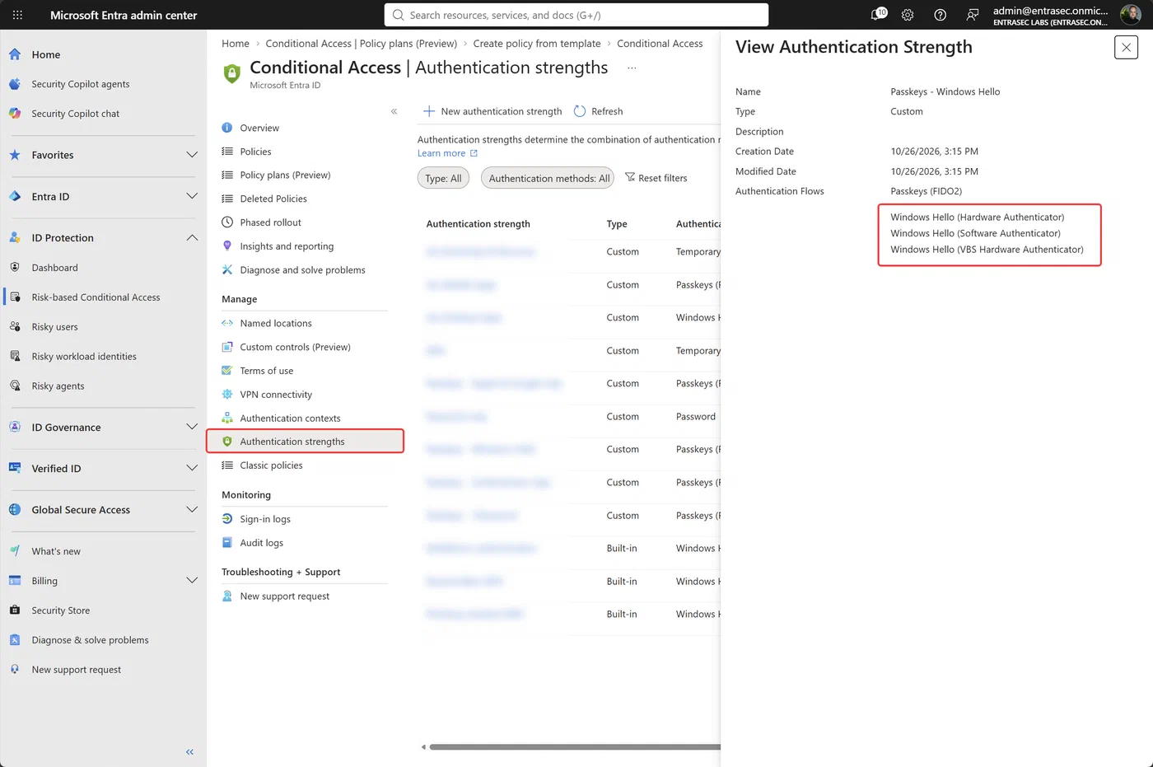1153x767 pixels.
Task: Open the help question mark icon
Action: (x=940, y=15)
